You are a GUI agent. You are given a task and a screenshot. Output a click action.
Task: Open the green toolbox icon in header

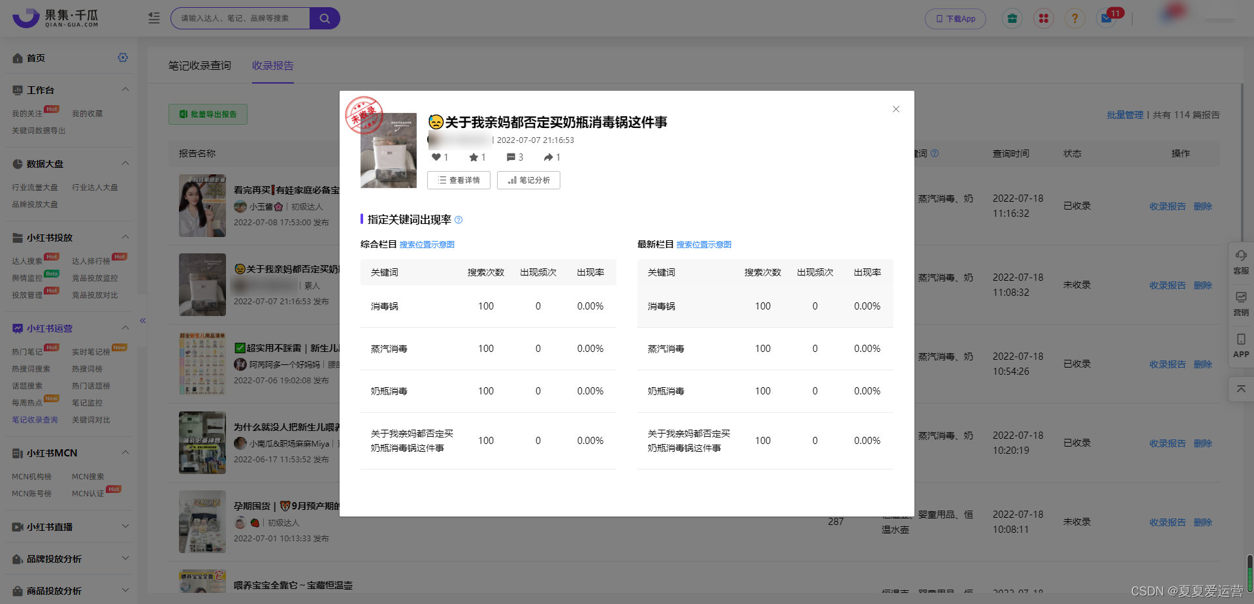coord(1012,18)
